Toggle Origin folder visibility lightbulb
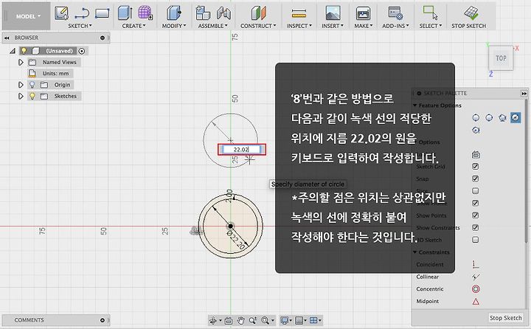The image size is (531, 329). tap(32, 85)
